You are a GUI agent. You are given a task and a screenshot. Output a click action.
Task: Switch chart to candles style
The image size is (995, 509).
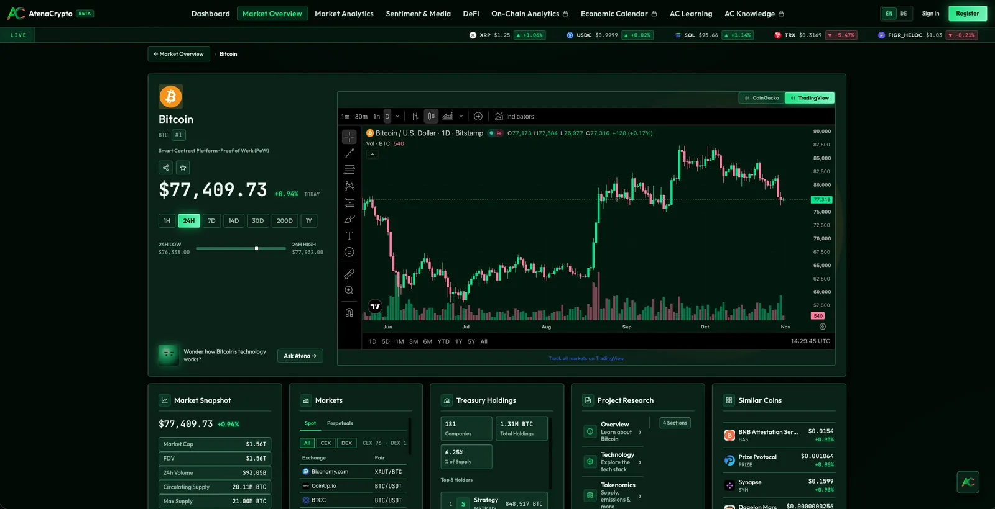click(431, 116)
